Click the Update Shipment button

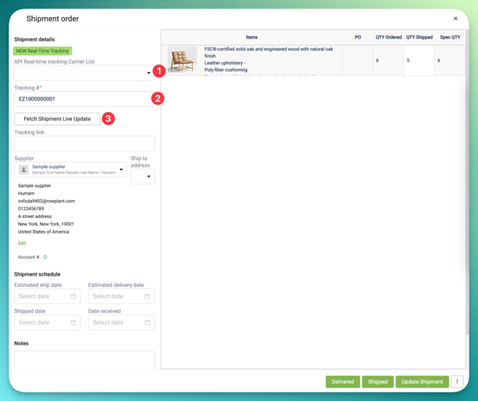(x=422, y=382)
